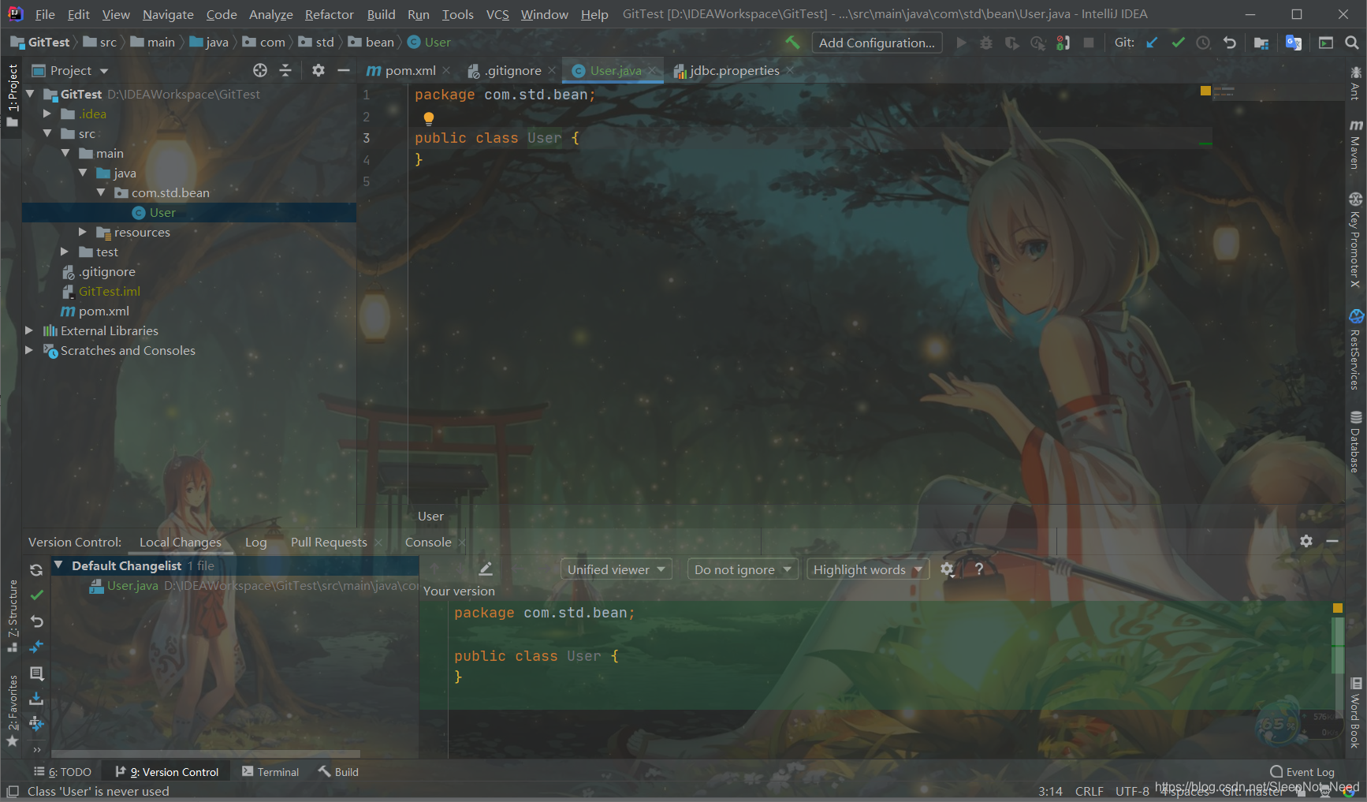
Task: Open the Project Structure icon
Action: 1261,43
